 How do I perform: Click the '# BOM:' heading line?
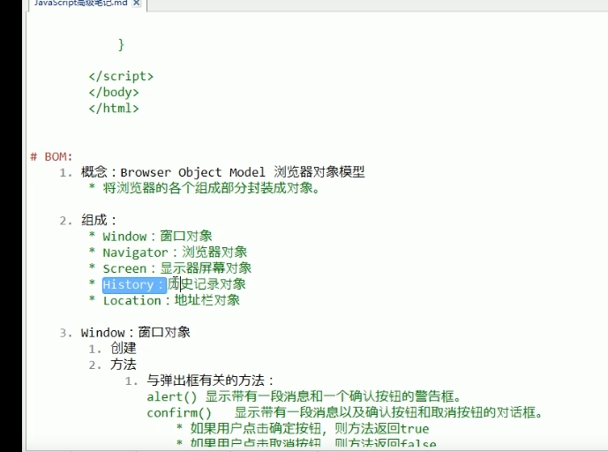(x=51, y=157)
